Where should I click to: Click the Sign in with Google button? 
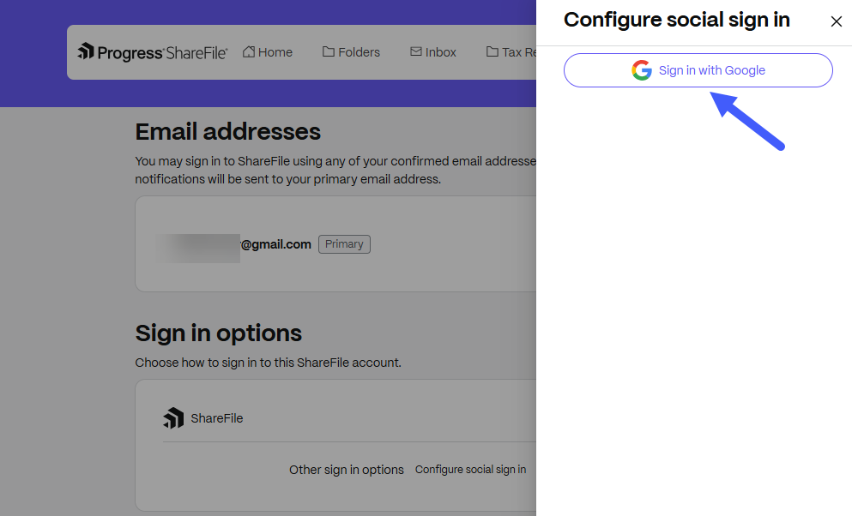tap(698, 70)
